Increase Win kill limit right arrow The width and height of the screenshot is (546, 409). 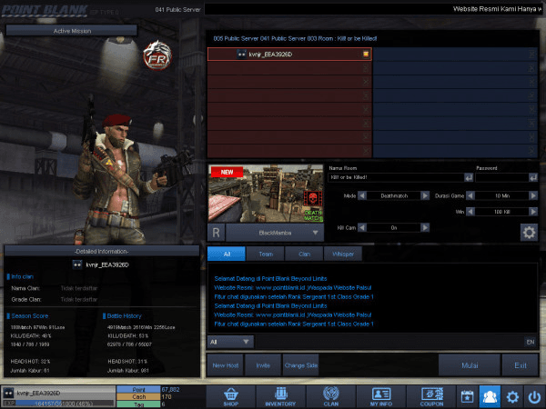click(533, 212)
